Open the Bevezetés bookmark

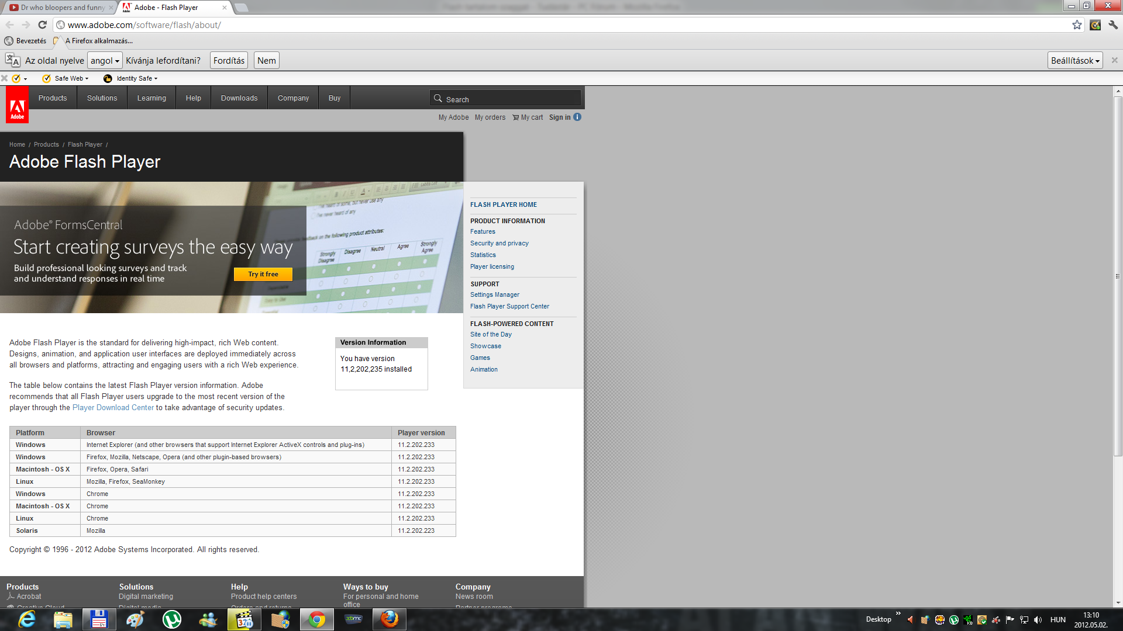tap(25, 41)
